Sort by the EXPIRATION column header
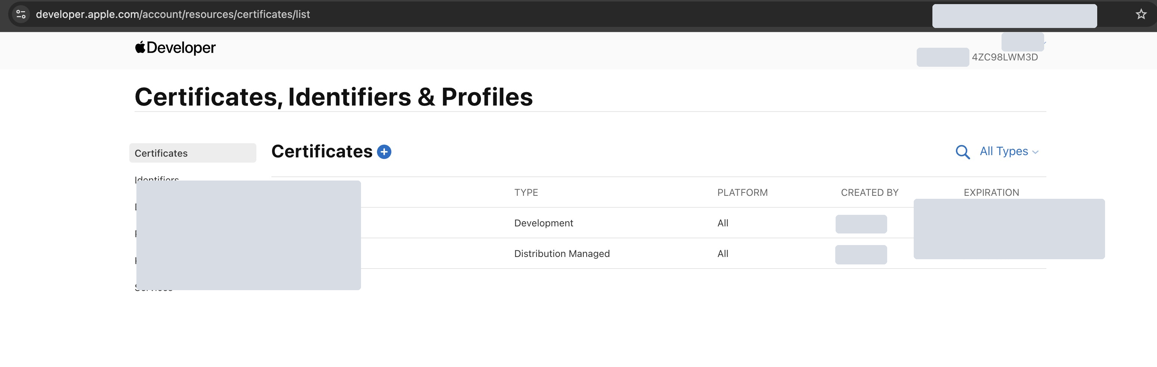 click(991, 193)
